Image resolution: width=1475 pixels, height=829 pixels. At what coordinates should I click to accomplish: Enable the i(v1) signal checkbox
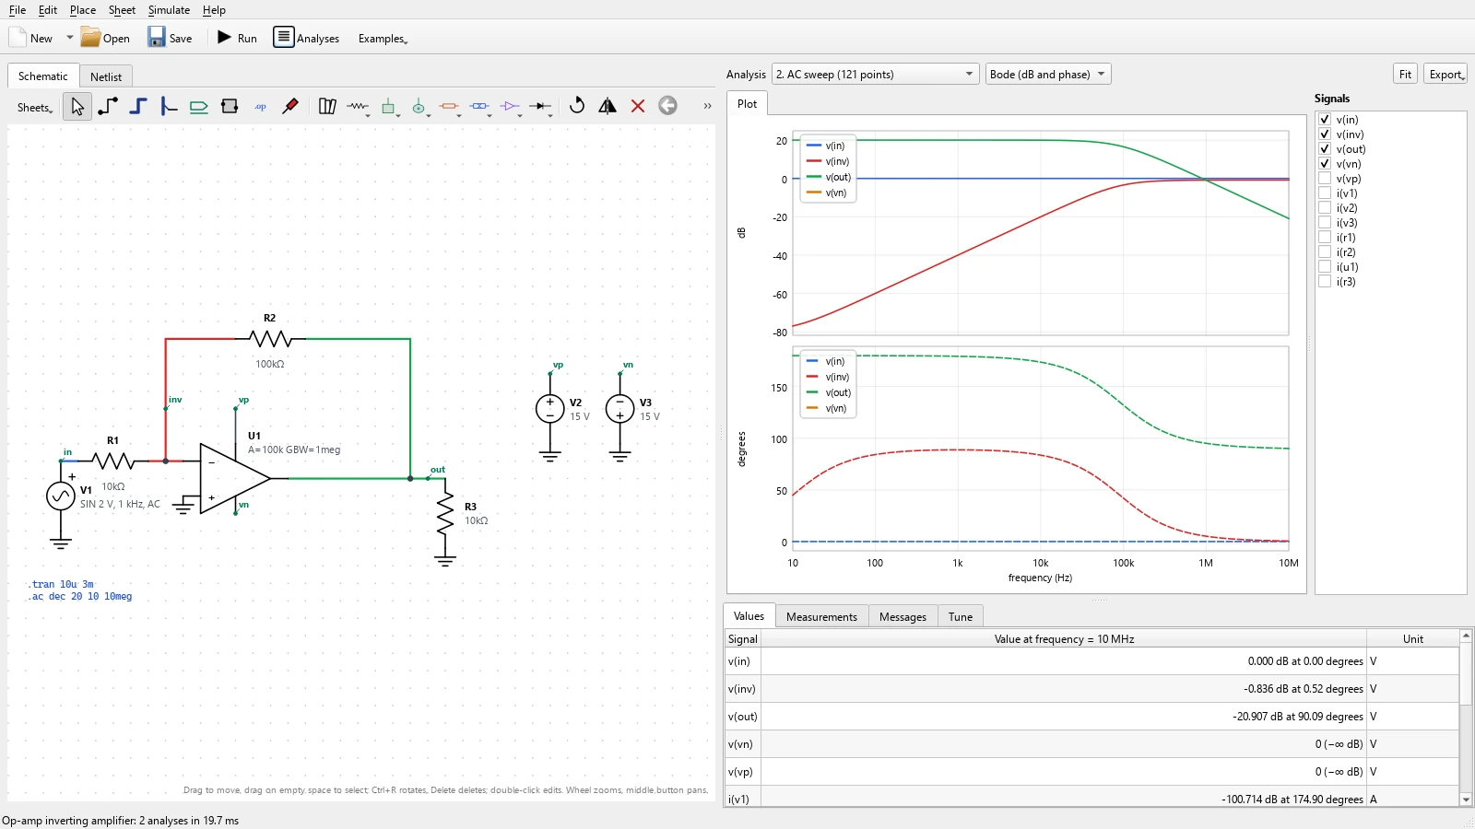1325,193
